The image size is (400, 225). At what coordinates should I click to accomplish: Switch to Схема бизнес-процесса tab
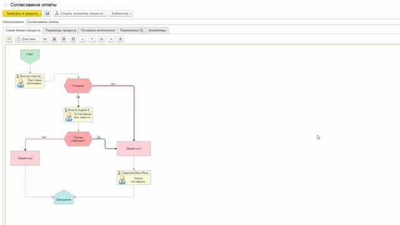point(23,30)
